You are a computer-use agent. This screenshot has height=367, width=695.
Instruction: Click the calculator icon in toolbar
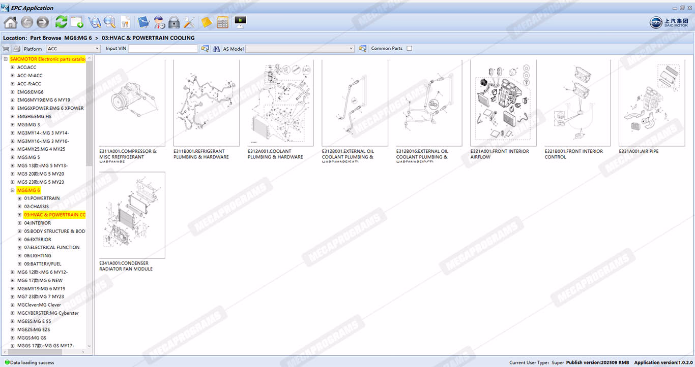tap(222, 22)
